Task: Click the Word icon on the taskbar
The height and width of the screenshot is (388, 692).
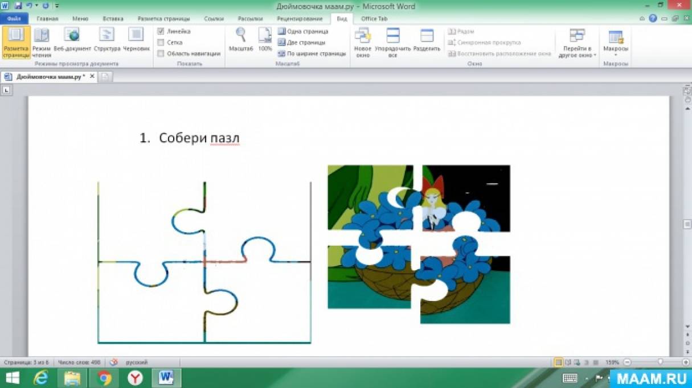Action: [167, 378]
